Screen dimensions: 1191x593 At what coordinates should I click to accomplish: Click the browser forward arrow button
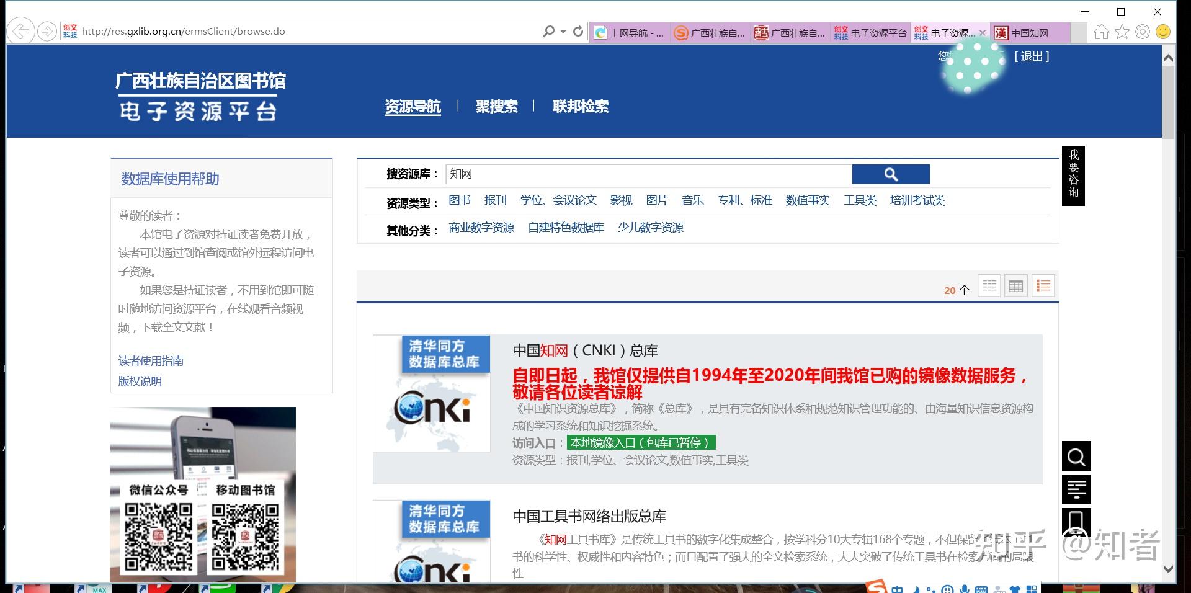[x=47, y=31]
